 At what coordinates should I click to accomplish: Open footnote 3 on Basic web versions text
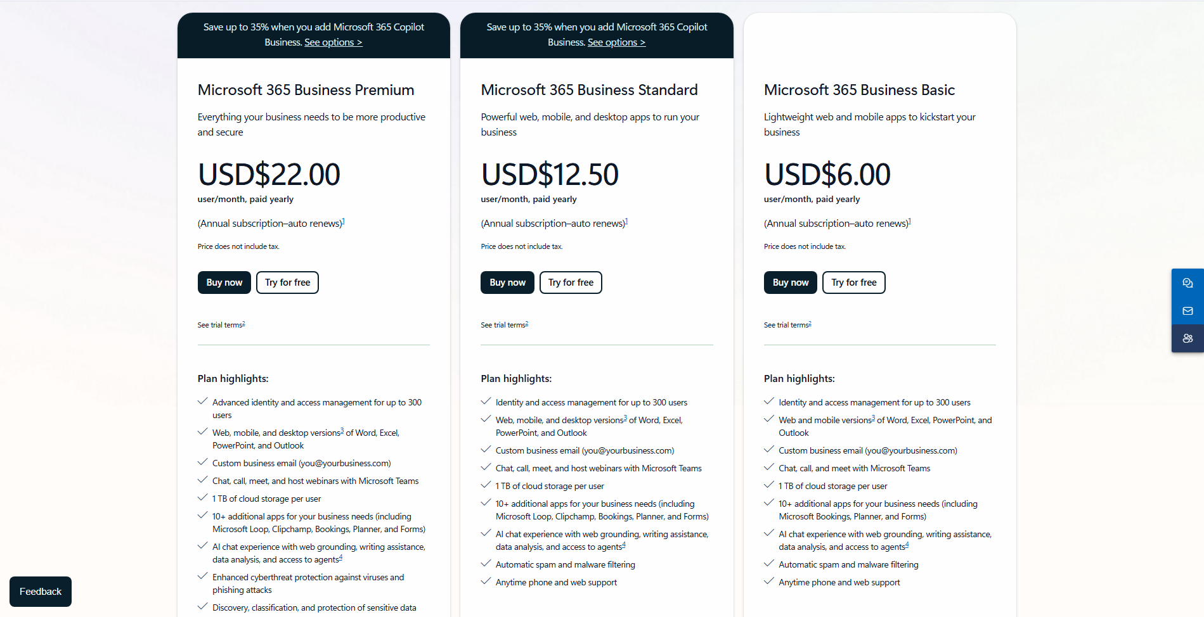click(873, 416)
